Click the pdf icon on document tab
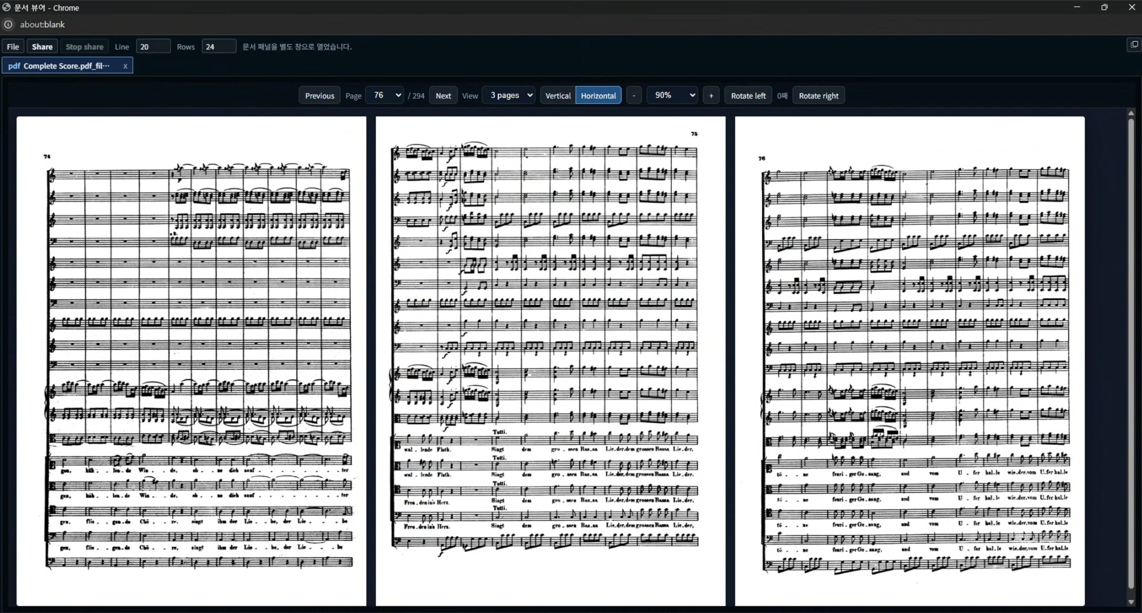The width and height of the screenshot is (1142, 613). tap(14, 66)
